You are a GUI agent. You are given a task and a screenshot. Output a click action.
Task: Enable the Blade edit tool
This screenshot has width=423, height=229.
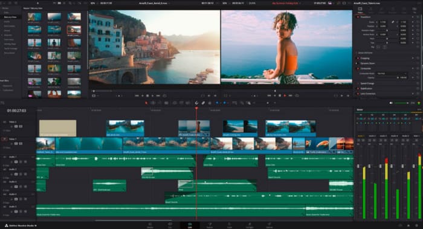point(166,103)
